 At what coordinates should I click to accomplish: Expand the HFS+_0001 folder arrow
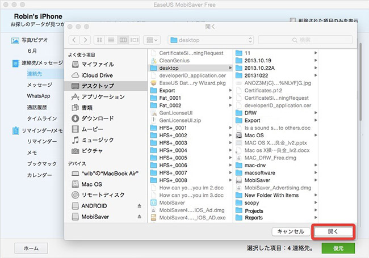[x=230, y=128]
